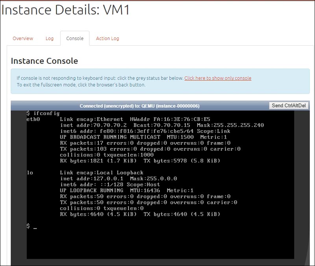Click 'RX bytes:1821 (1.7 KiB)' text

(98, 161)
